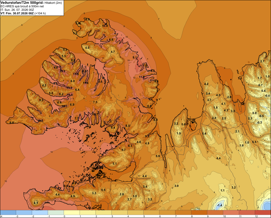
Task: Select the legend swatch between 8 and 9
Action: point(199,213)
